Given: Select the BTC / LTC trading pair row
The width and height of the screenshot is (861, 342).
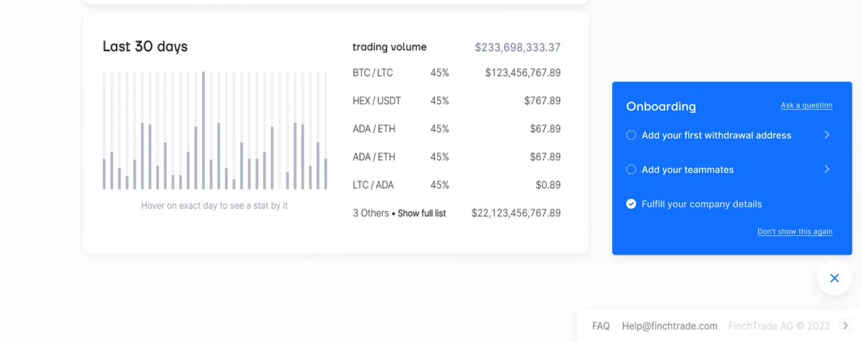Looking at the screenshot, I should click(x=457, y=73).
